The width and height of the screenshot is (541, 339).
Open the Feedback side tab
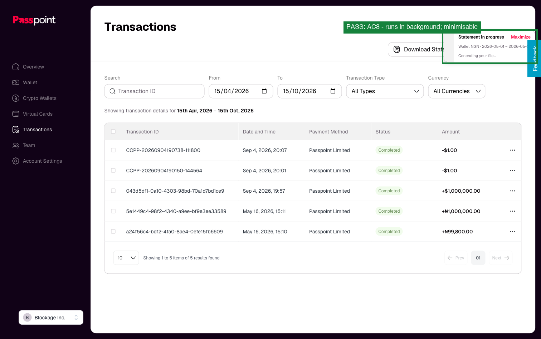point(535,59)
